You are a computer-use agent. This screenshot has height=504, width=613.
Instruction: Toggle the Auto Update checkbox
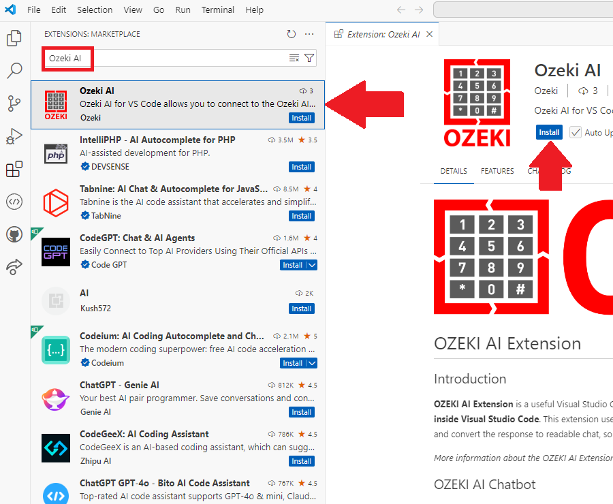click(x=575, y=133)
